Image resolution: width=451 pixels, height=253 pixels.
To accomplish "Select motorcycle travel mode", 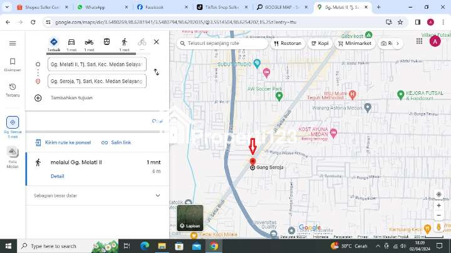I will click(89, 44).
